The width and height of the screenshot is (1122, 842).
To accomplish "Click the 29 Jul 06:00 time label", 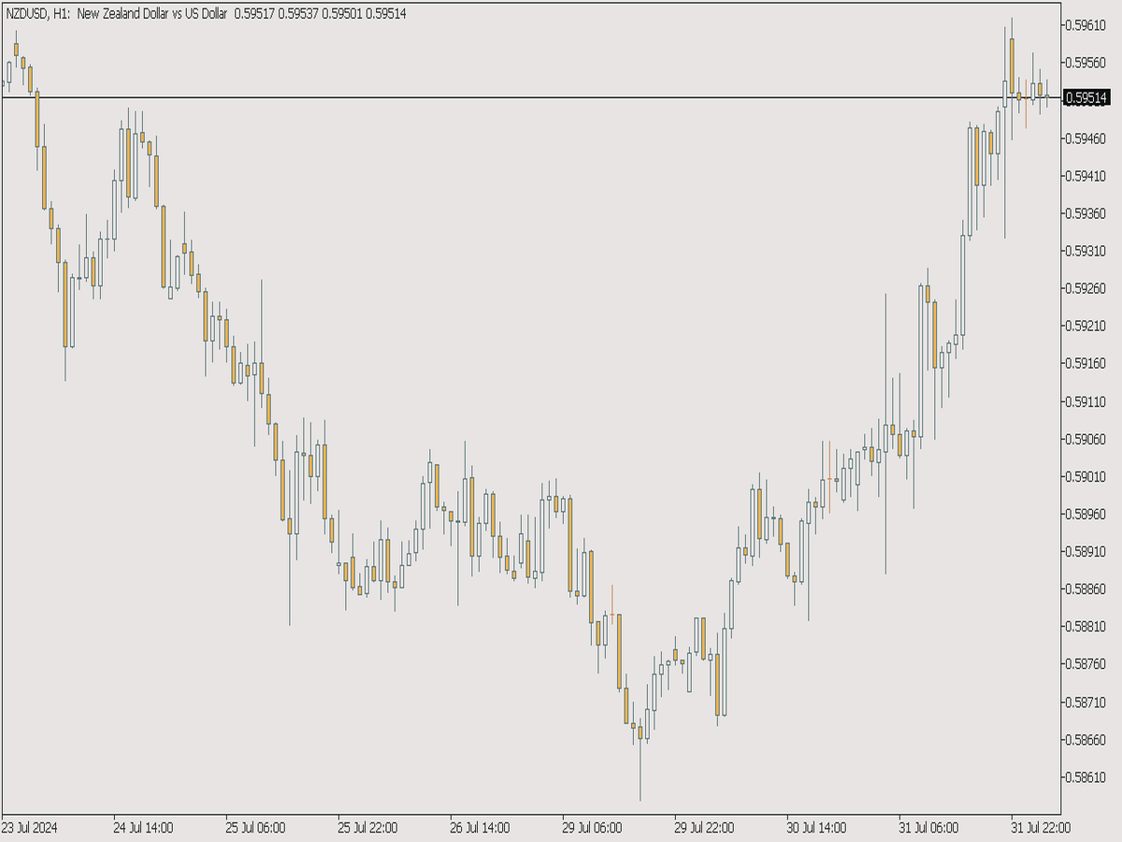I will (592, 828).
